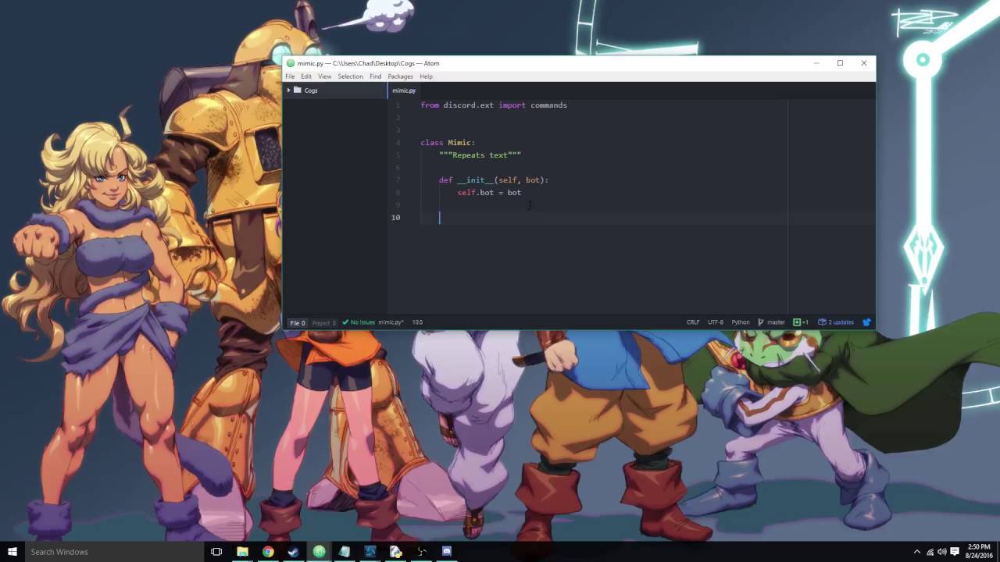Click the Atom icon in title bar
This screenshot has width=1000, height=562.
click(291, 63)
